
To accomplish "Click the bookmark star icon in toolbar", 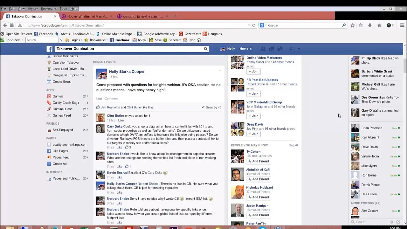I will coord(353,25).
